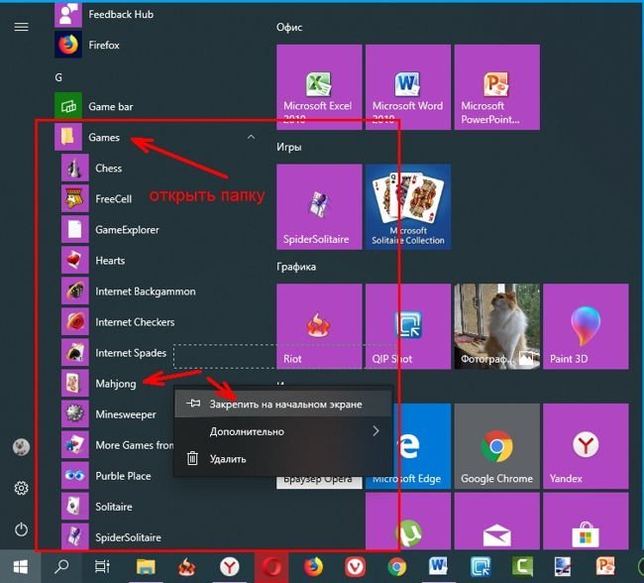Open Firefox from the taskbar

pyautogui.click(x=313, y=567)
